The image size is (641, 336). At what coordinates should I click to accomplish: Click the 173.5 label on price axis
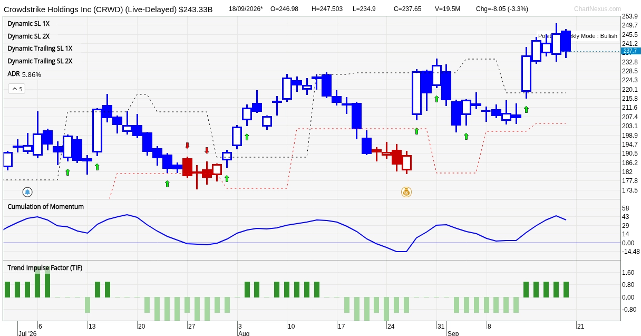click(630, 190)
